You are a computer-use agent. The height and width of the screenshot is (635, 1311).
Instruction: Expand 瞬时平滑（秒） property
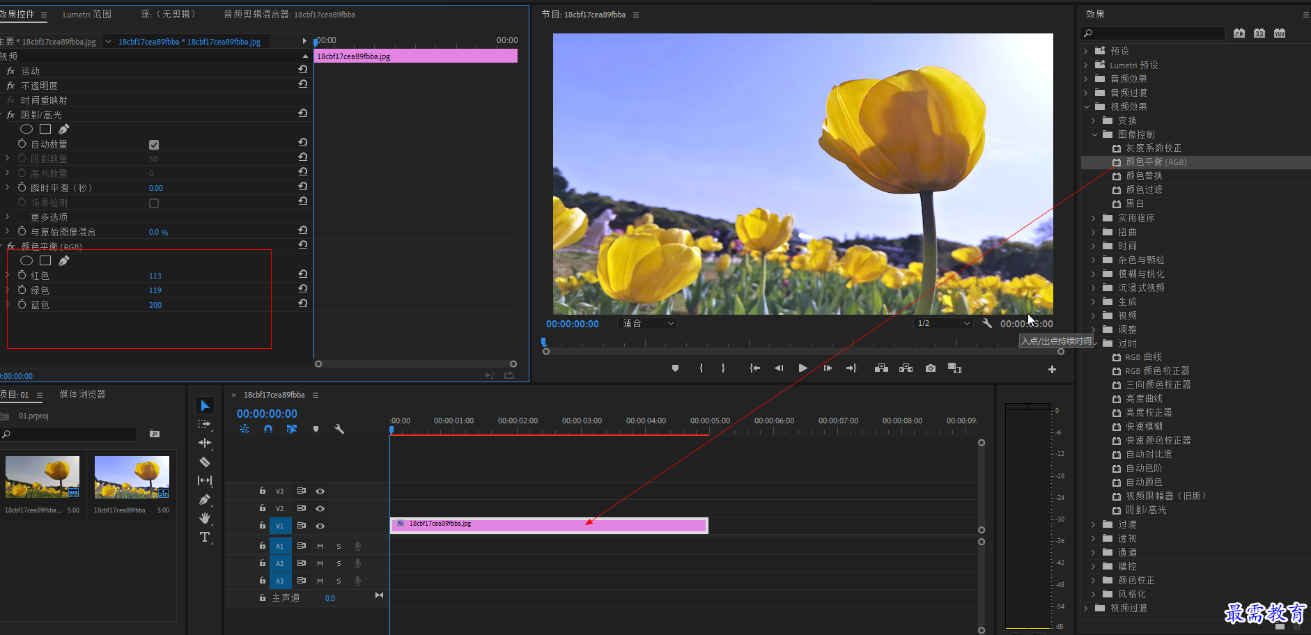8,187
